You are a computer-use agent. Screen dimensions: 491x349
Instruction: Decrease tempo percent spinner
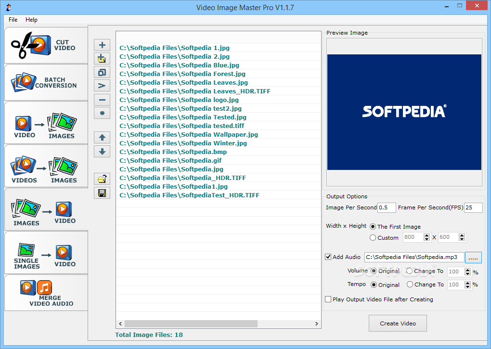click(467, 287)
